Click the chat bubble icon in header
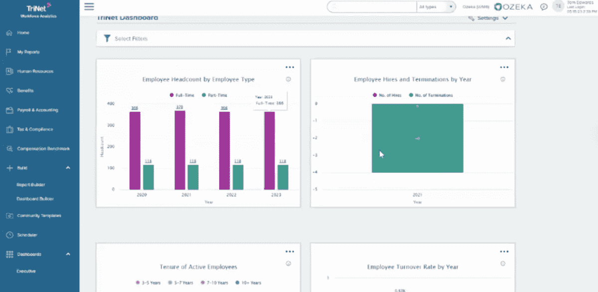Image resolution: width=598 pixels, height=292 pixels. click(x=544, y=7)
